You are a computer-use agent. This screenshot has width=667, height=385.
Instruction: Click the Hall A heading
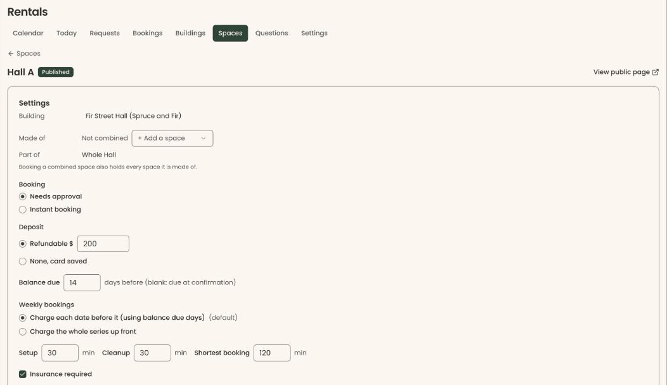click(20, 72)
